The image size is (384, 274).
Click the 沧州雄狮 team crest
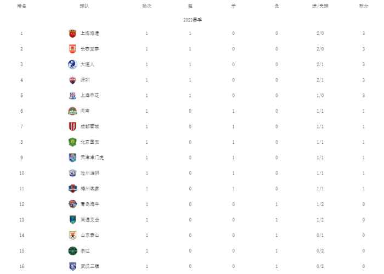72,173
